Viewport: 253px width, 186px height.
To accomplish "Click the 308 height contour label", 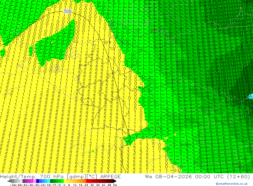I will (x=67, y=11).
